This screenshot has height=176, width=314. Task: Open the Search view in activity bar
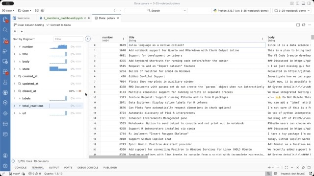coord(5,30)
